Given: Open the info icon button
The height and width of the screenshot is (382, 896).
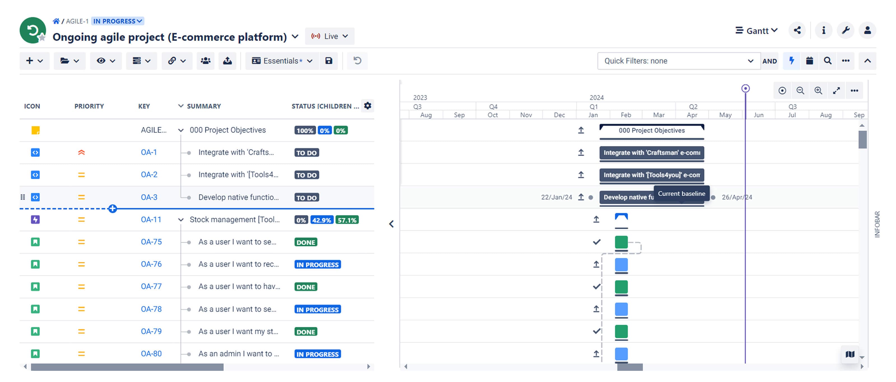Looking at the screenshot, I should pyautogui.click(x=823, y=30).
